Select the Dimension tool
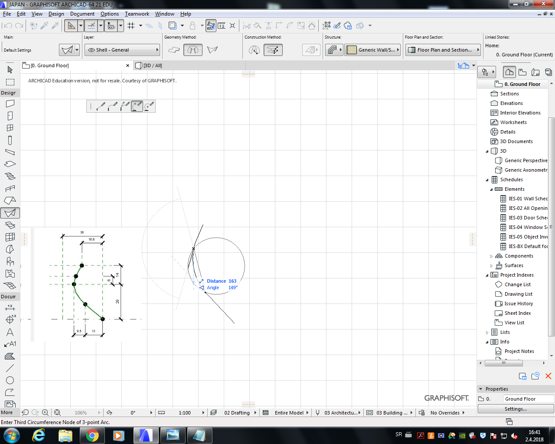This screenshot has width=555, height=444. [10, 308]
